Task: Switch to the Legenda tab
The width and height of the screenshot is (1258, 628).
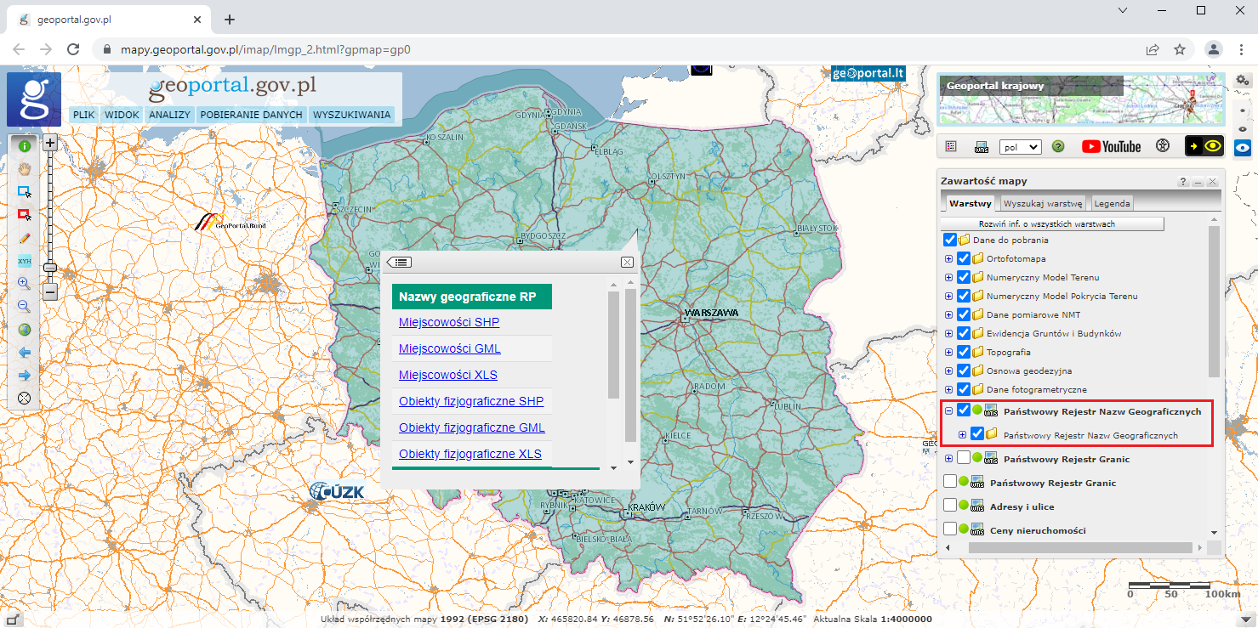Action: pyautogui.click(x=1112, y=204)
